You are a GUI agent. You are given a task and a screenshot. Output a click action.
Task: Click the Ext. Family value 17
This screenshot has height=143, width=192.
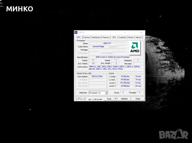(x=93, y=63)
